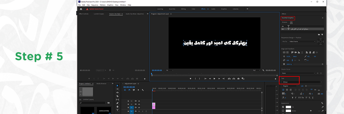The height and width of the screenshot is (114, 344).
Task: Click Comparison View icon in Program monitor
Action: click(243, 78)
